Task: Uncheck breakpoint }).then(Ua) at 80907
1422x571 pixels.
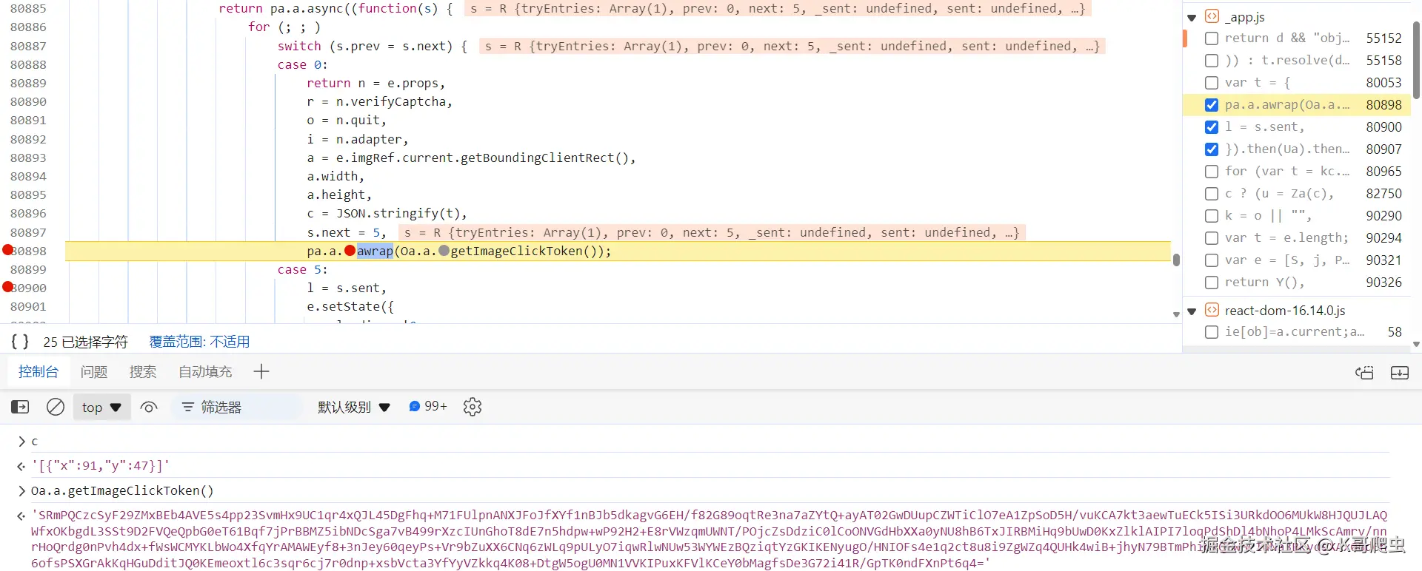Action: [x=1212, y=149]
